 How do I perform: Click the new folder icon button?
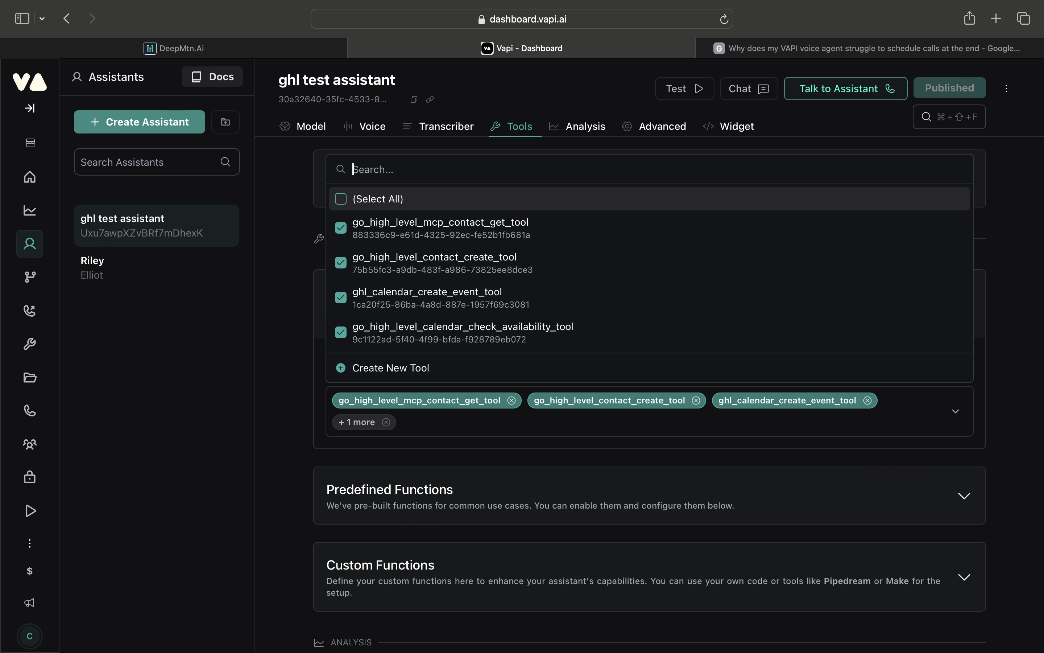pyautogui.click(x=225, y=122)
